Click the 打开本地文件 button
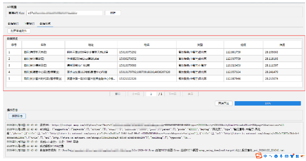Viewport: 306px width, 161px height. tap(19, 31)
